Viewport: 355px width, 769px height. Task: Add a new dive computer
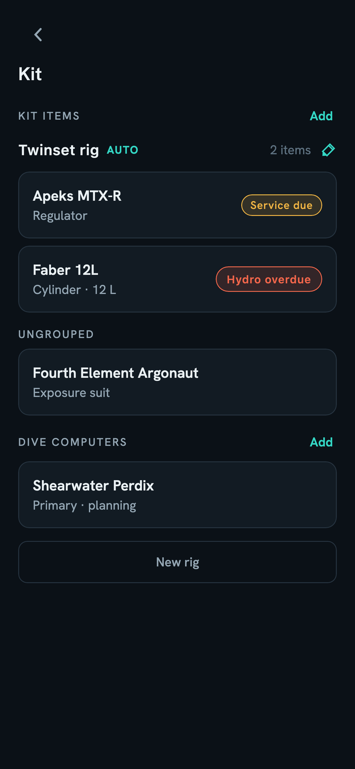tap(321, 442)
